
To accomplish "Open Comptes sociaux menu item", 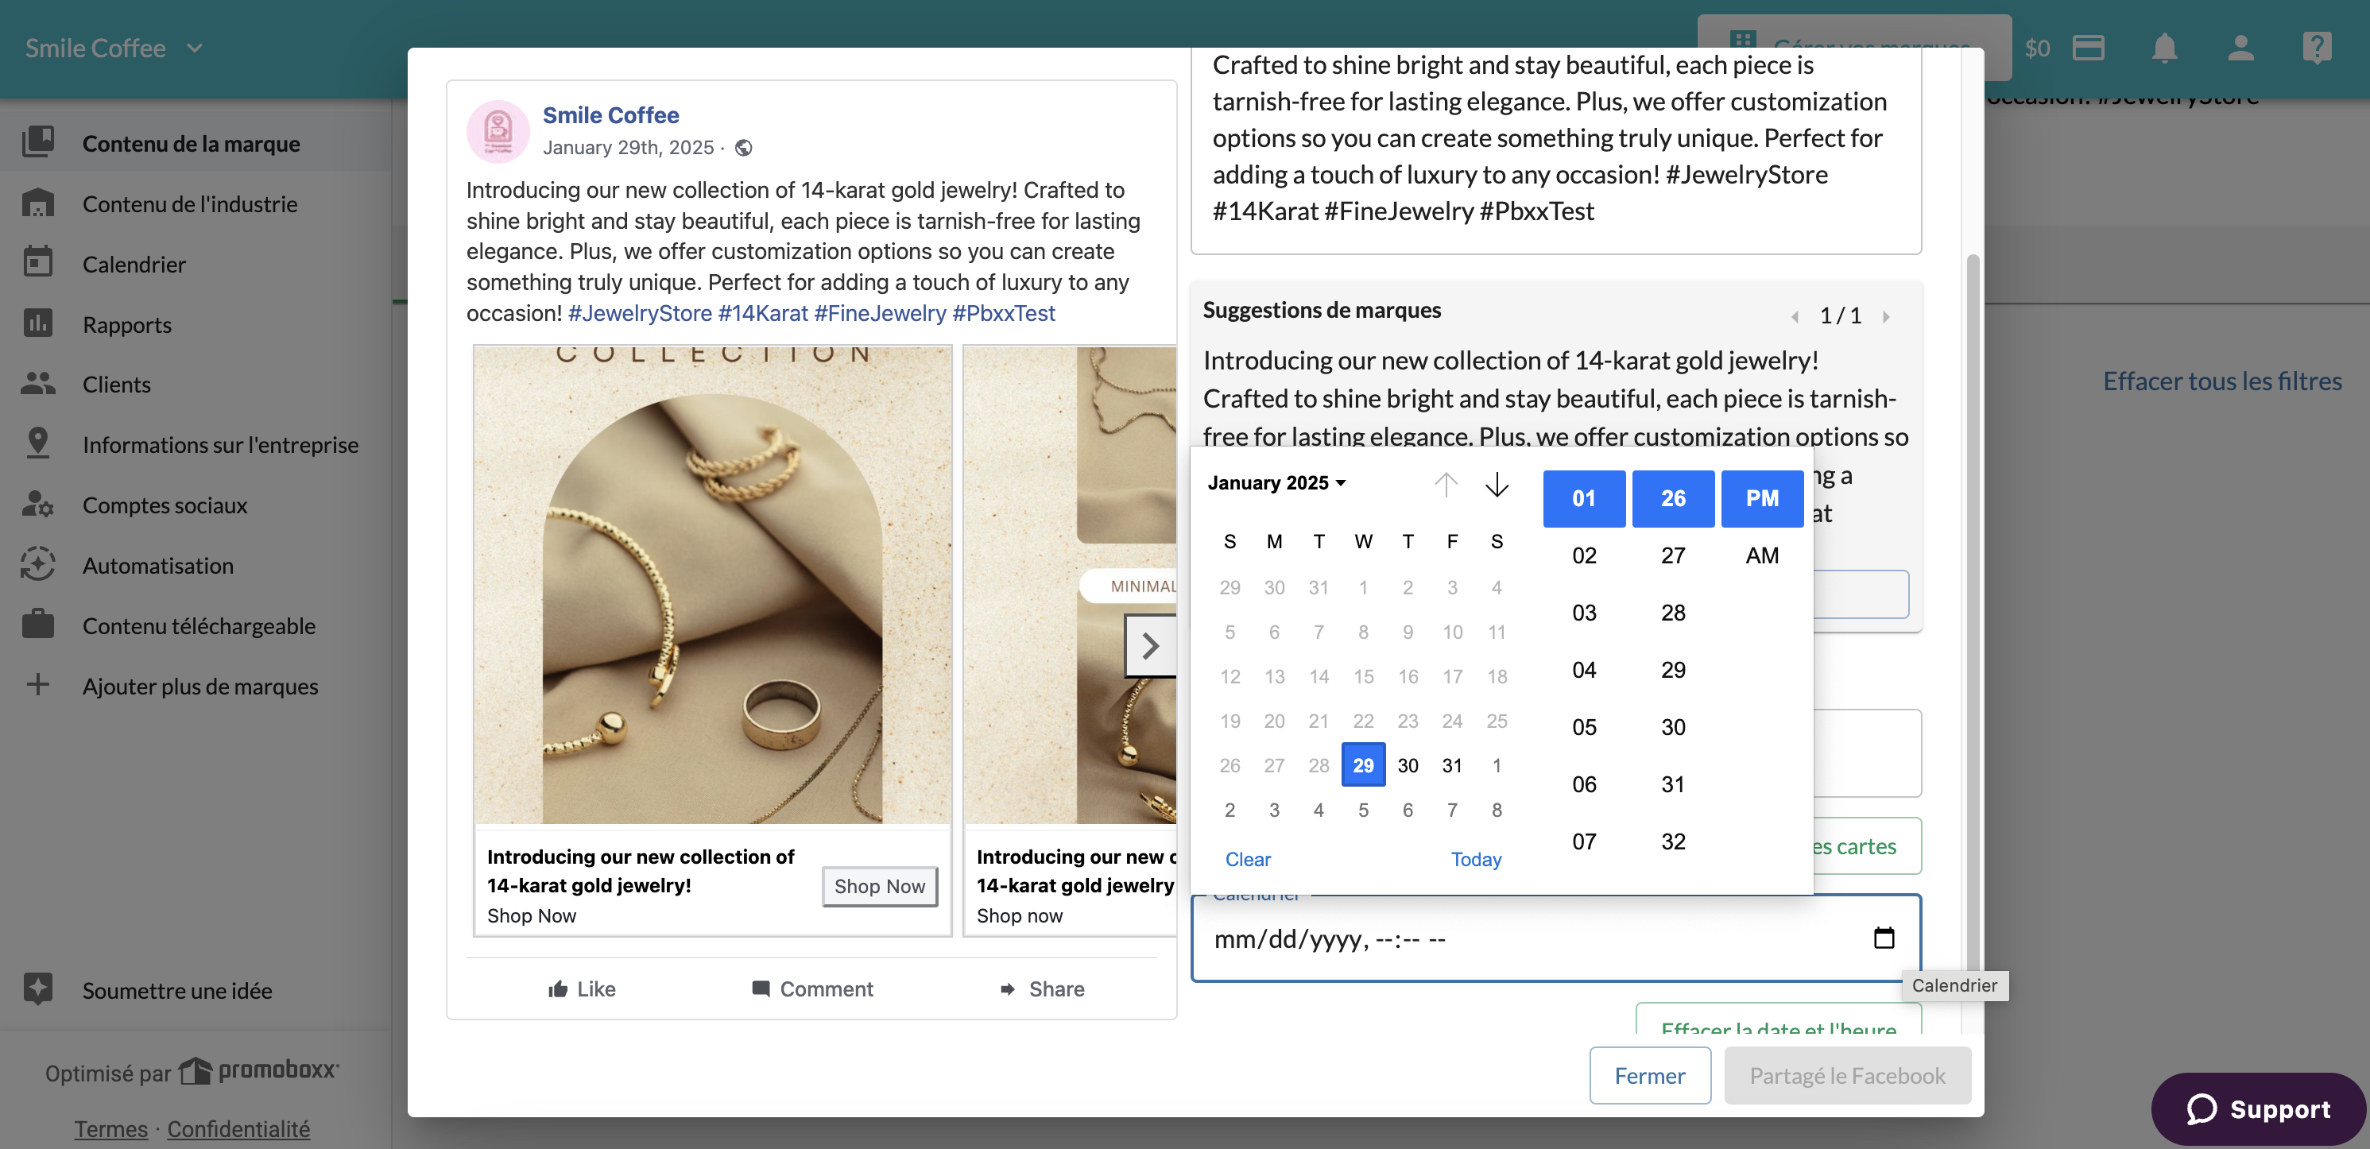I will (196, 504).
